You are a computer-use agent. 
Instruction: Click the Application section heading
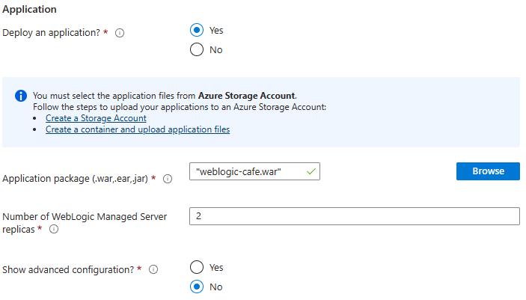30,10
